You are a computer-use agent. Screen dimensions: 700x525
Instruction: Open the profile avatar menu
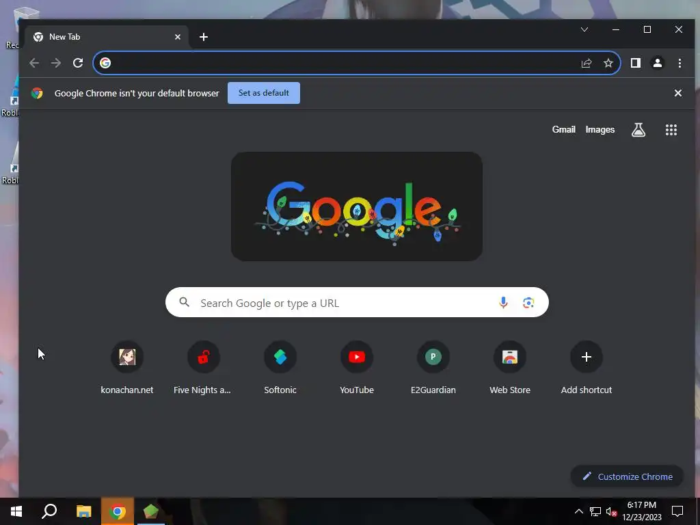(x=657, y=63)
